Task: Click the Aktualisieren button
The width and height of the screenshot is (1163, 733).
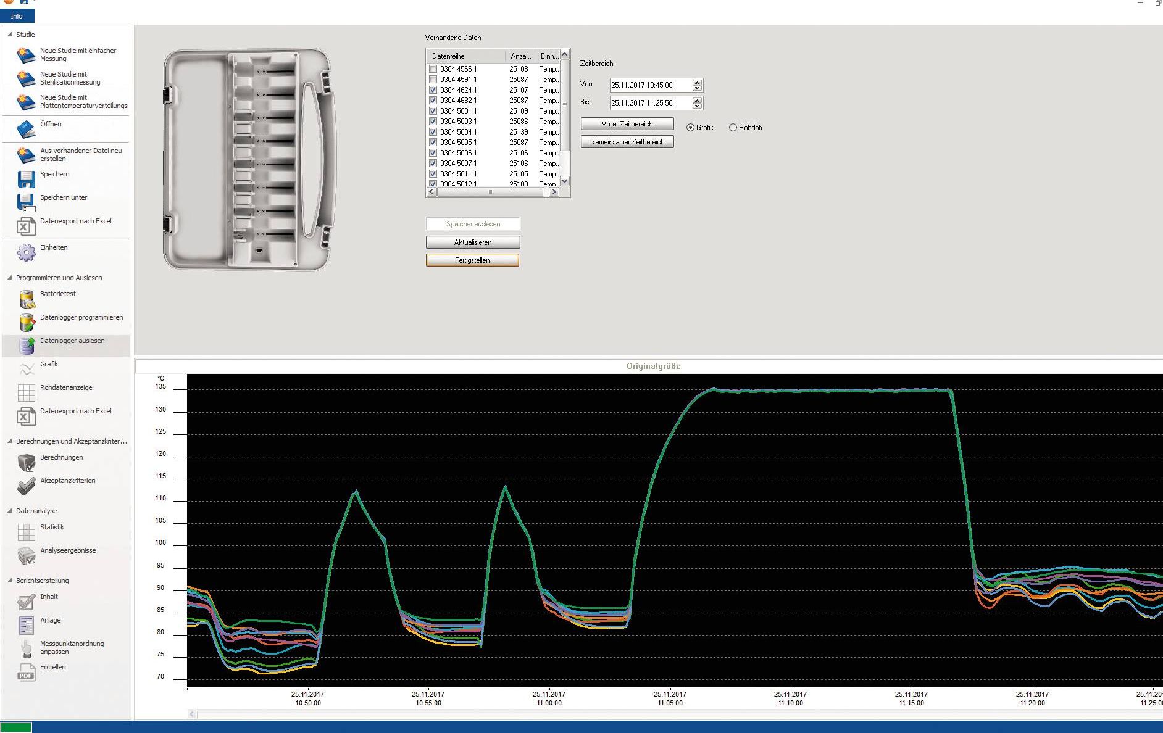Action: pyautogui.click(x=473, y=242)
